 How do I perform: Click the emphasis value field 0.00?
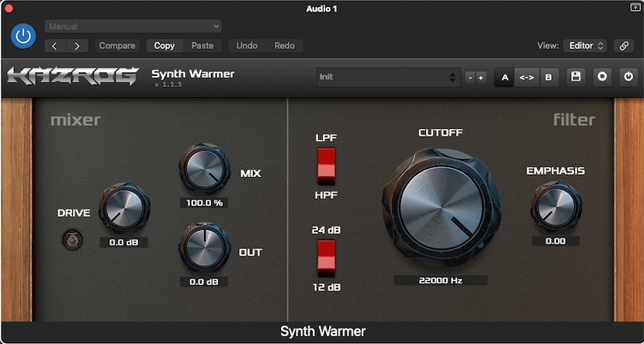point(556,241)
